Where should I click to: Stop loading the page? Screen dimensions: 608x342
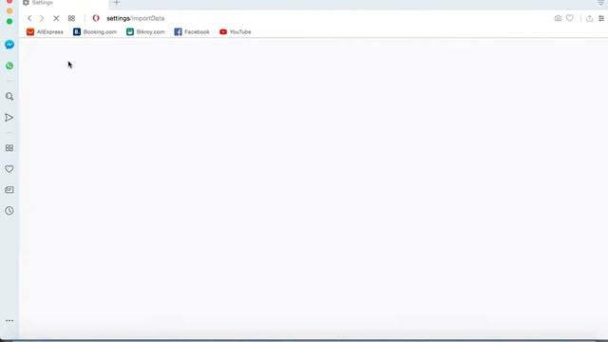coord(56,18)
